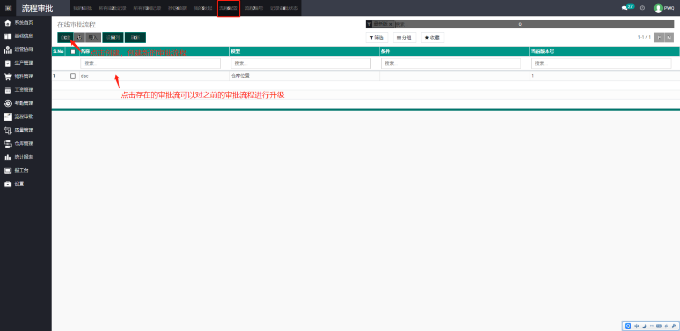Open 物料管理 shopping cart icon
Image resolution: width=680 pixels, height=331 pixels.
point(8,76)
